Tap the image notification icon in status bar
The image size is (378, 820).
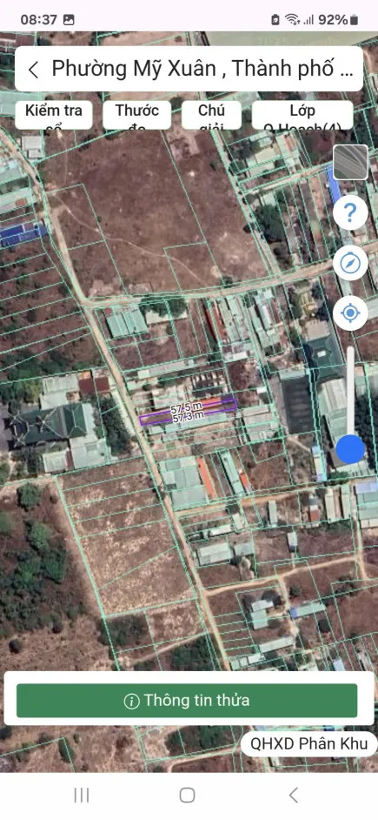(x=69, y=20)
